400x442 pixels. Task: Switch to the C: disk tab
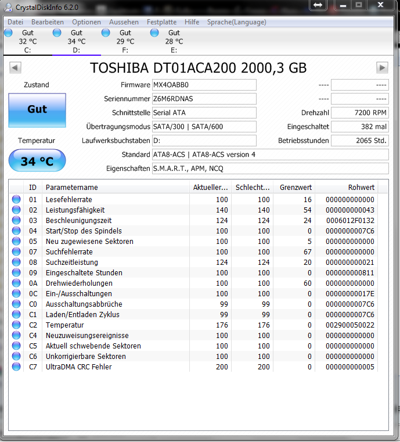point(28,41)
